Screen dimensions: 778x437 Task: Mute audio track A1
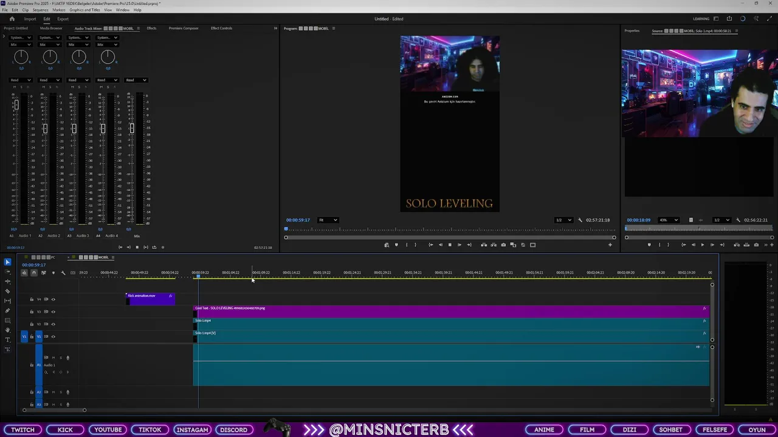[x=53, y=357]
